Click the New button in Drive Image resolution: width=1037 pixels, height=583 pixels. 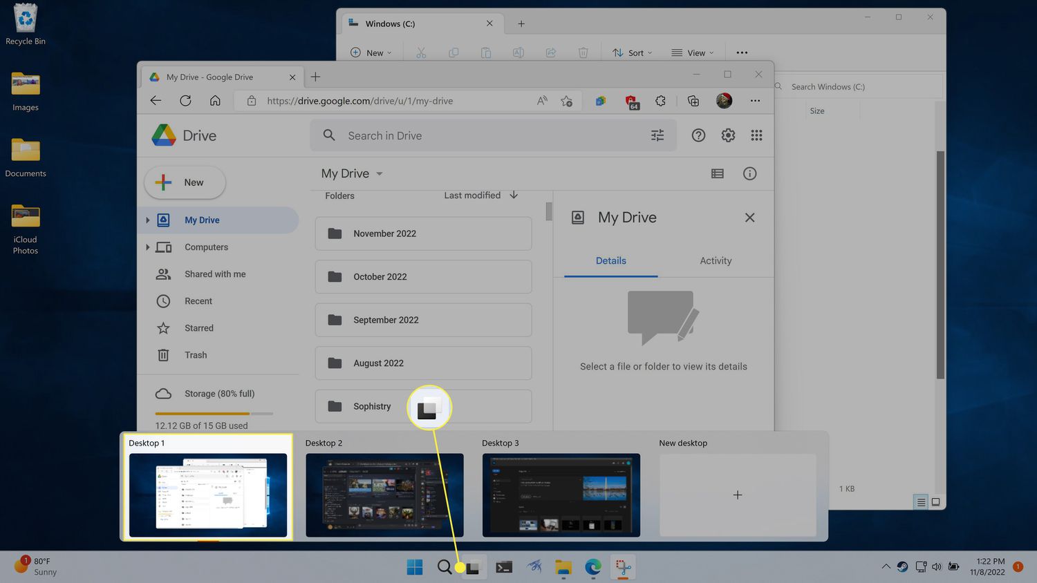[185, 182]
